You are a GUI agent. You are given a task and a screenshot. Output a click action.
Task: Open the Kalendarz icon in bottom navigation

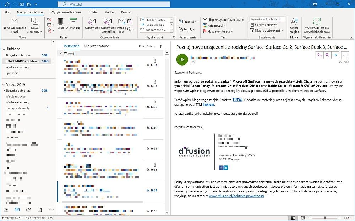pyautogui.click(x=6, y=210)
